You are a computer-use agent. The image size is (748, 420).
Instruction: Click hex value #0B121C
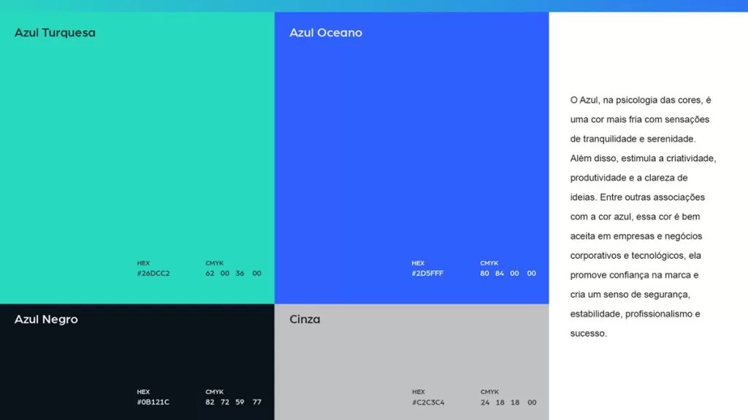click(x=153, y=402)
